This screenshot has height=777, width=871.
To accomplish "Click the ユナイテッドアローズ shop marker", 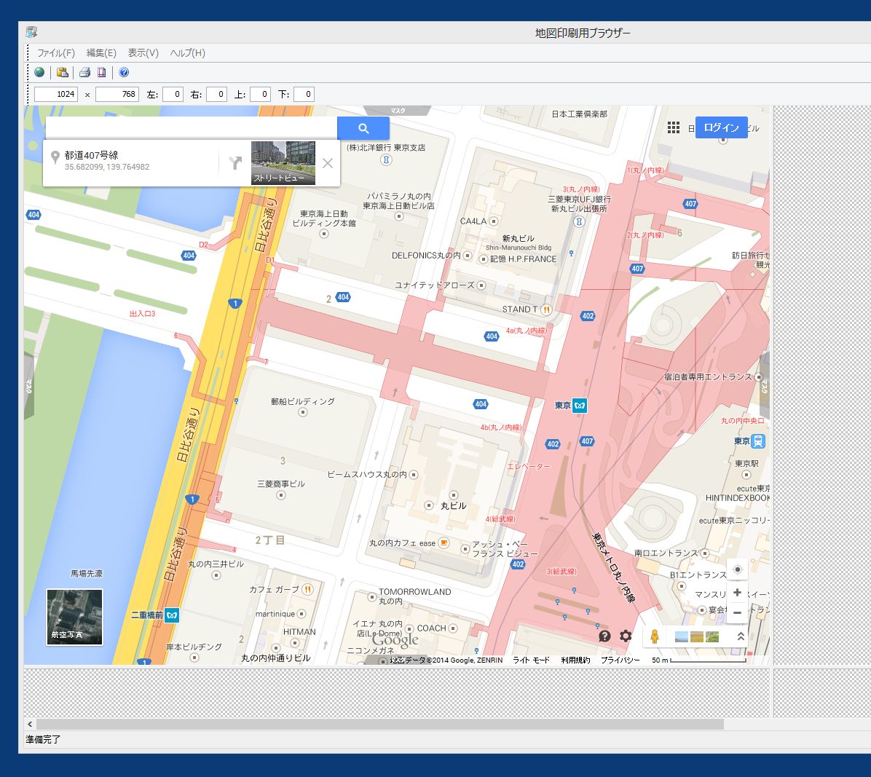I will (481, 285).
